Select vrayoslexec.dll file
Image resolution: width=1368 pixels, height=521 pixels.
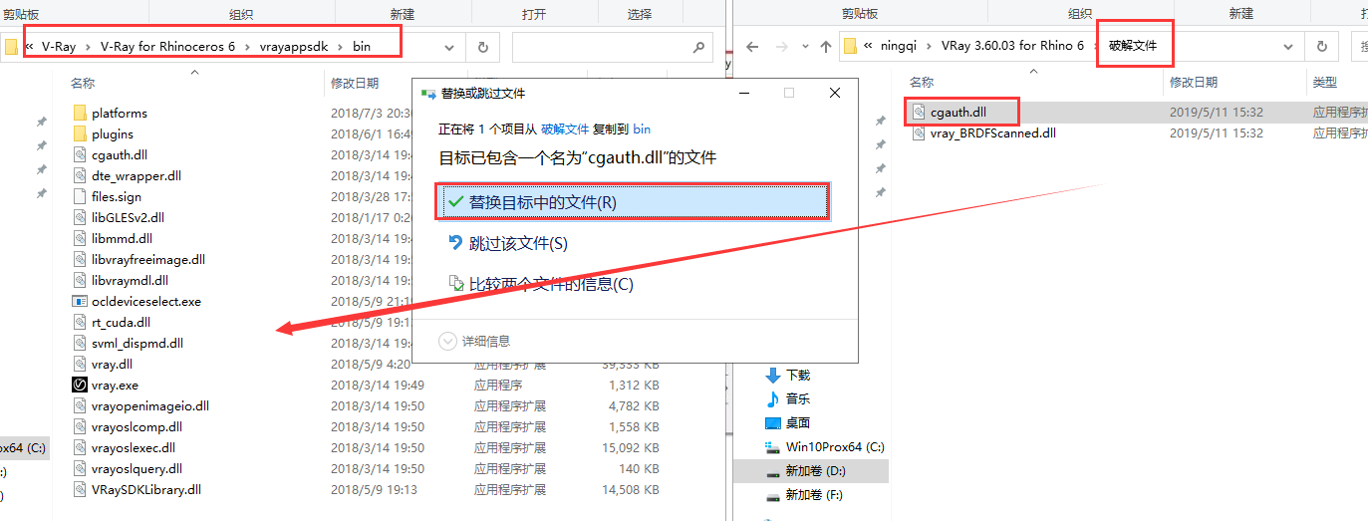(134, 447)
